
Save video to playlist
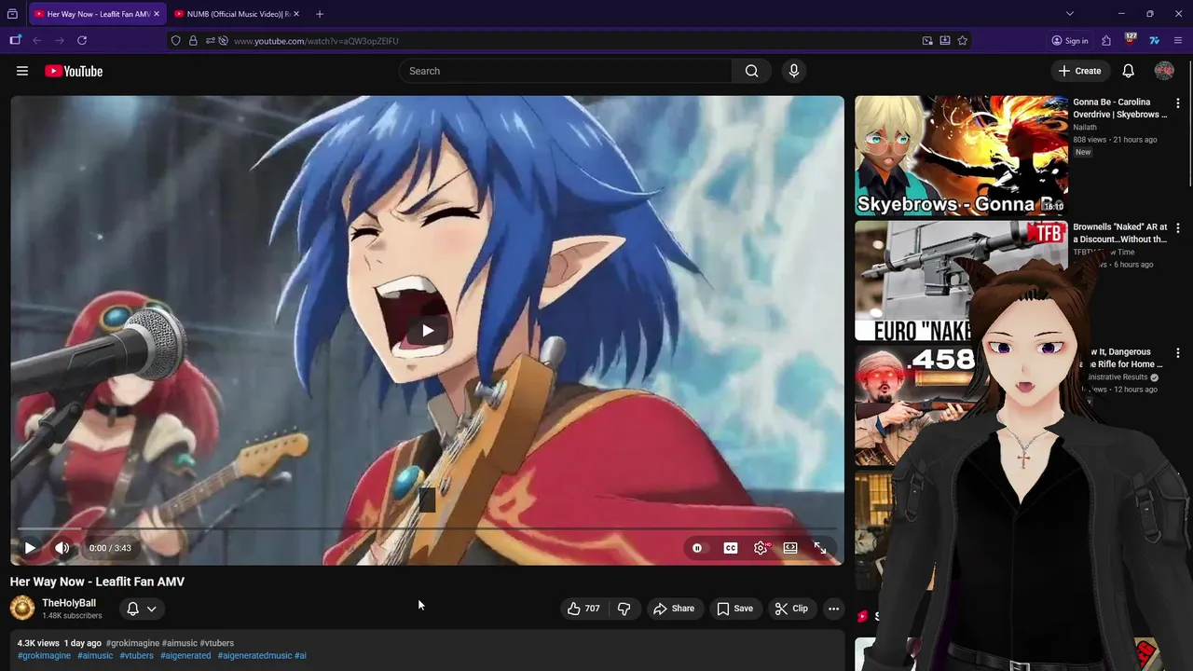(x=734, y=609)
